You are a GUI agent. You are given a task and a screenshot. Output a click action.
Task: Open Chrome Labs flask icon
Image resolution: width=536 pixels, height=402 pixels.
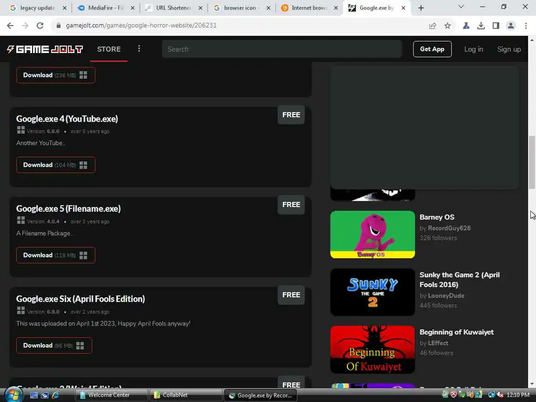pyautogui.click(x=466, y=26)
